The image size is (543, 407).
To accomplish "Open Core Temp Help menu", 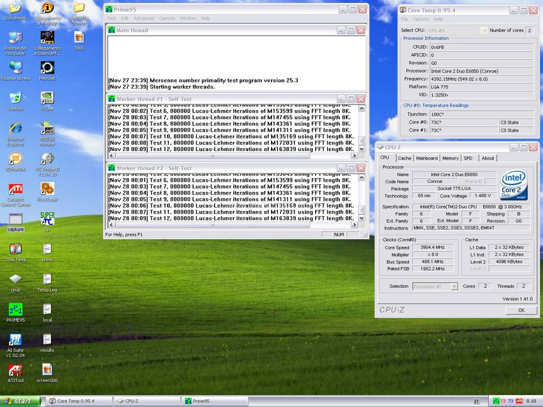I will tap(438, 19).
